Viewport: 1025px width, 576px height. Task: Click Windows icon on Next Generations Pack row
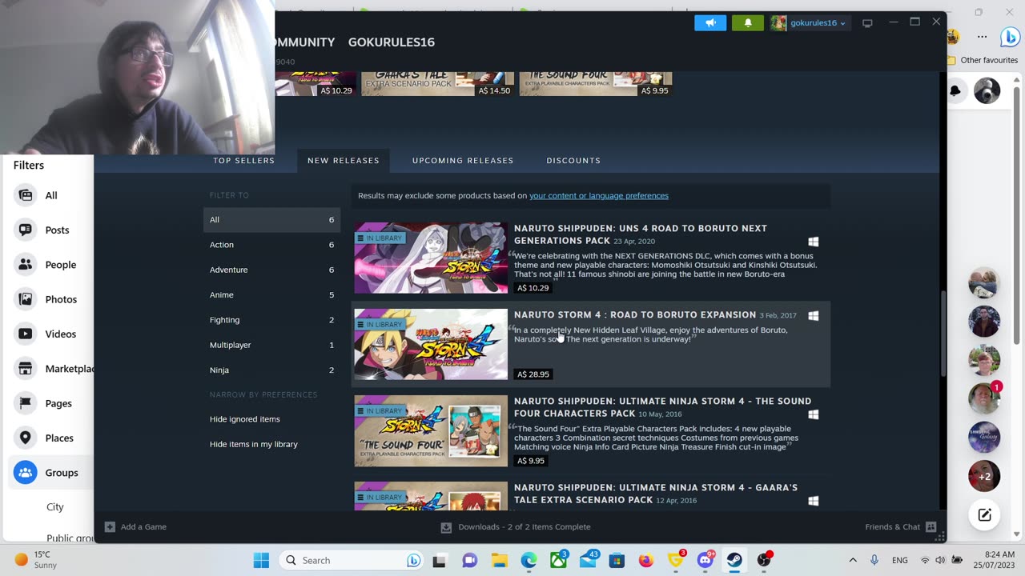tap(814, 242)
